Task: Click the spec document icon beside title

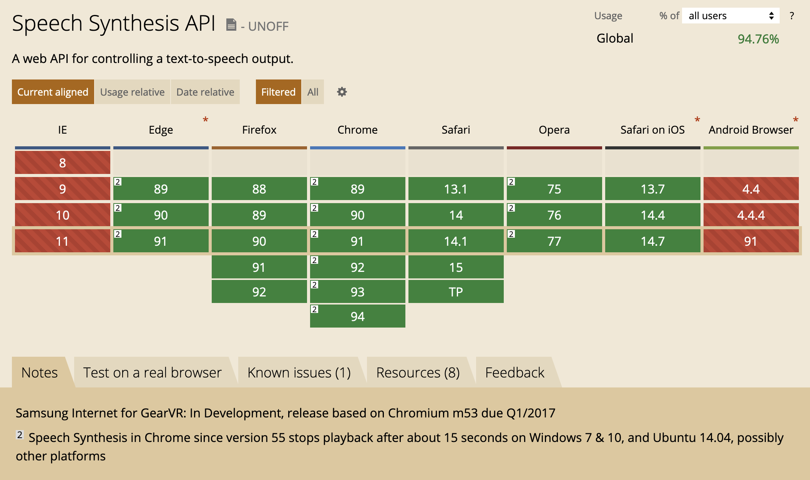Action: click(231, 25)
